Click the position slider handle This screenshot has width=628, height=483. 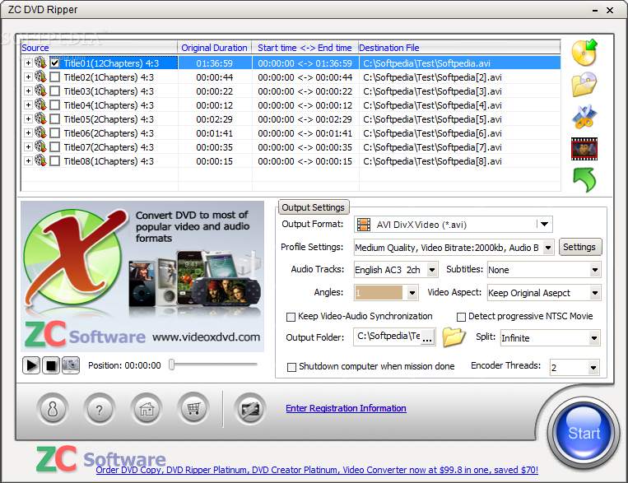click(172, 365)
